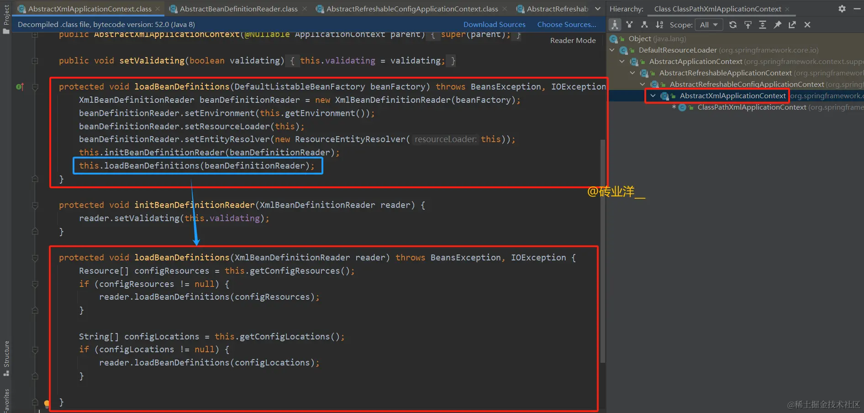Open the partially hidden AbstractRefreshab… tab
This screenshot has height=413, width=864.
pos(552,9)
